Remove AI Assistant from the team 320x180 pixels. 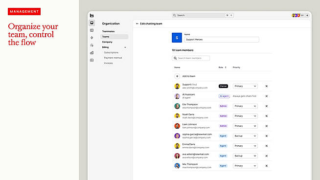[x=267, y=96]
